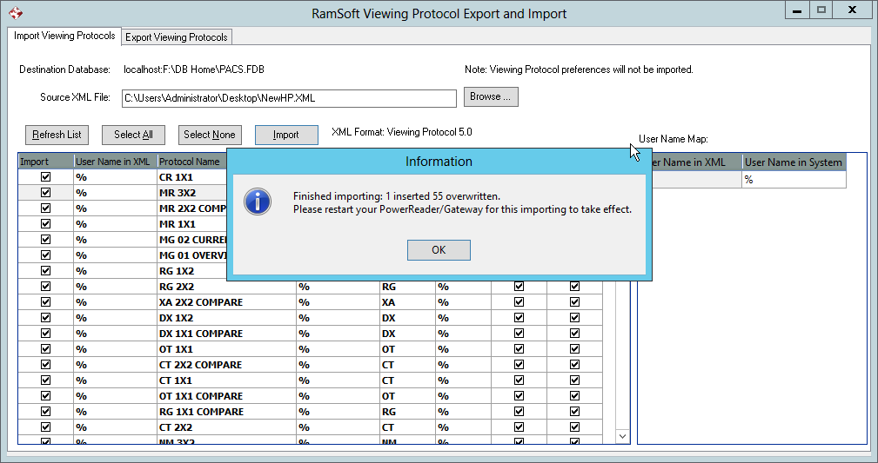Click the blue information icon in dialog
The image size is (878, 463).
coord(258,200)
